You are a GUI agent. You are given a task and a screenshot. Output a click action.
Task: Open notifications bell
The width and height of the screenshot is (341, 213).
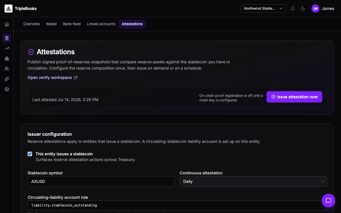click(x=293, y=9)
